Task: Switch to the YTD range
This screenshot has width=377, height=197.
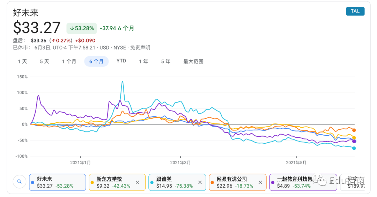Action: 121,61
